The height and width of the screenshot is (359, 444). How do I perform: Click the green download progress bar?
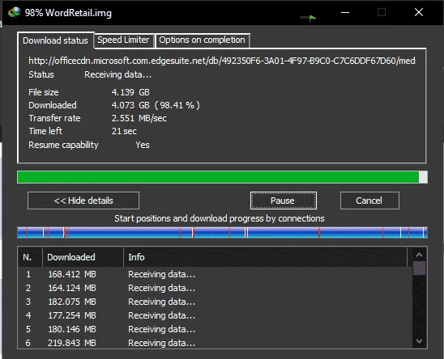click(x=222, y=177)
